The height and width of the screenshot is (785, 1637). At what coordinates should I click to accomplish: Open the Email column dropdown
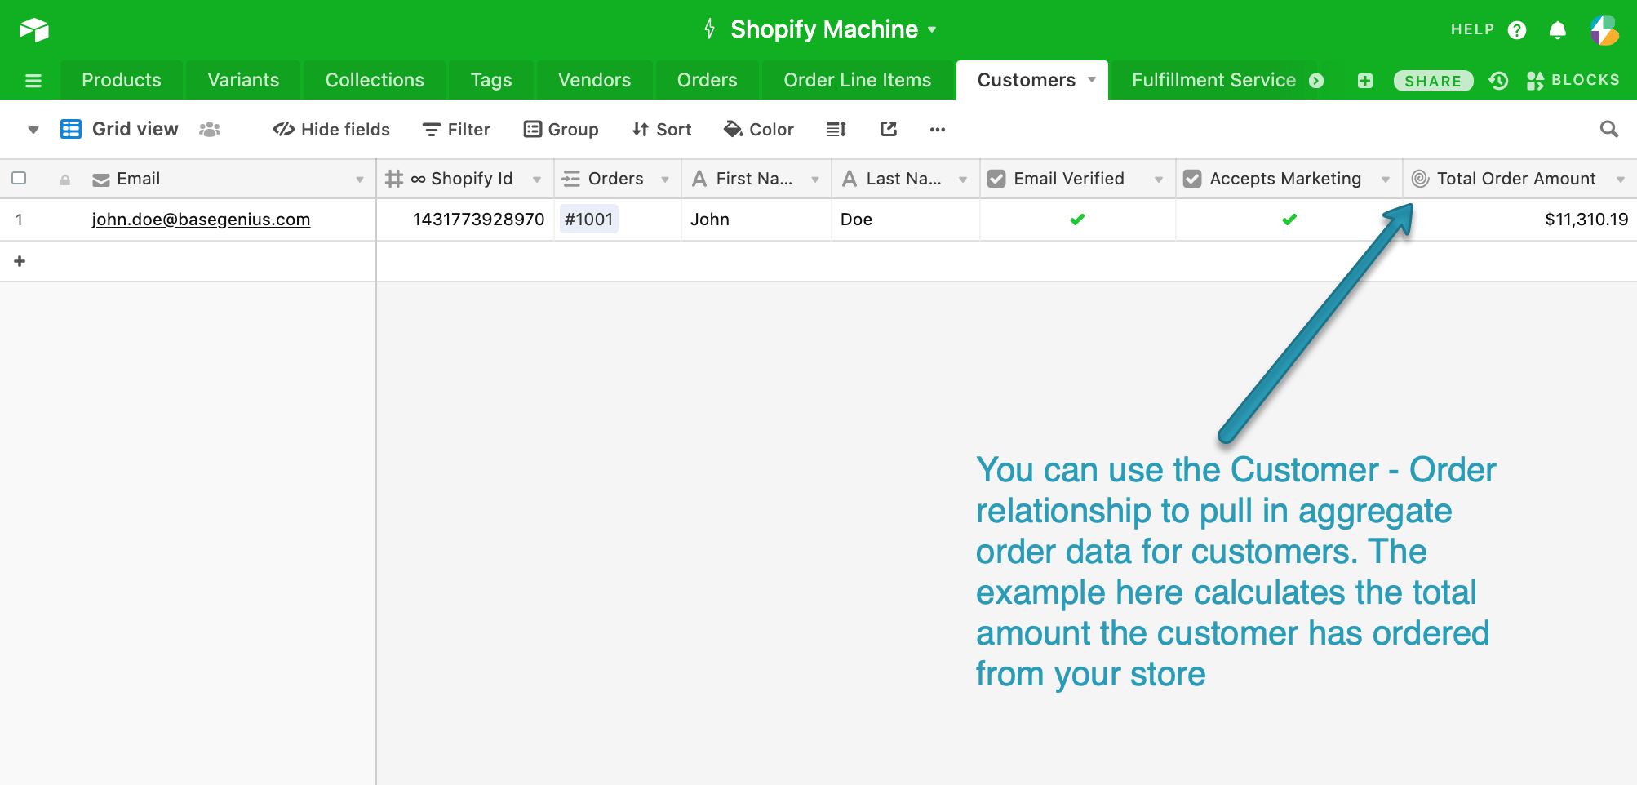point(360,180)
